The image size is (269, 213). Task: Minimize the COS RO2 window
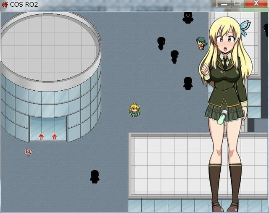tap(224, 4)
